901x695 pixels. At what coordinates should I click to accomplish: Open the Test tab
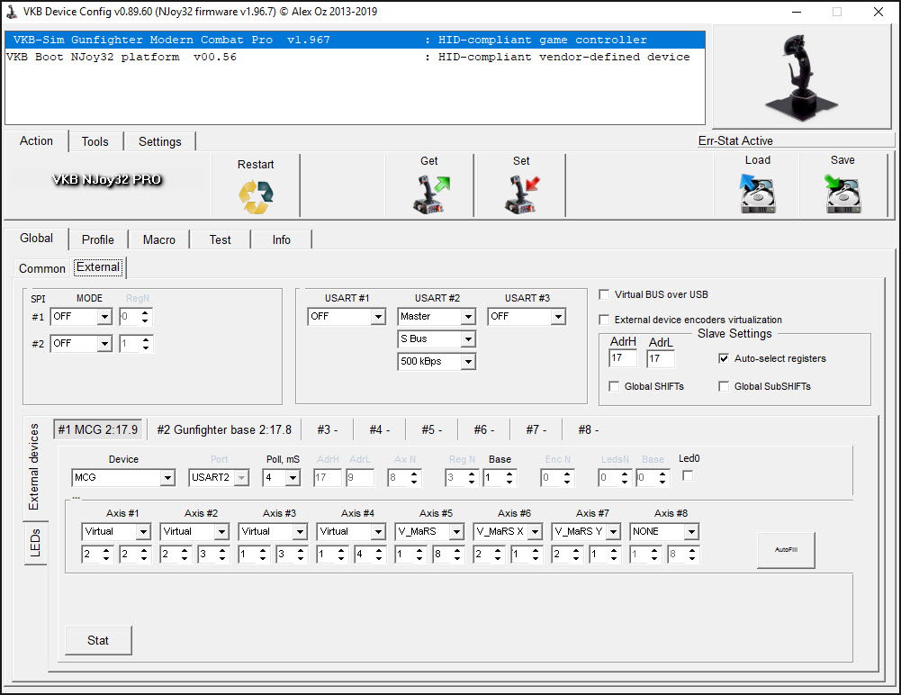[x=221, y=239]
